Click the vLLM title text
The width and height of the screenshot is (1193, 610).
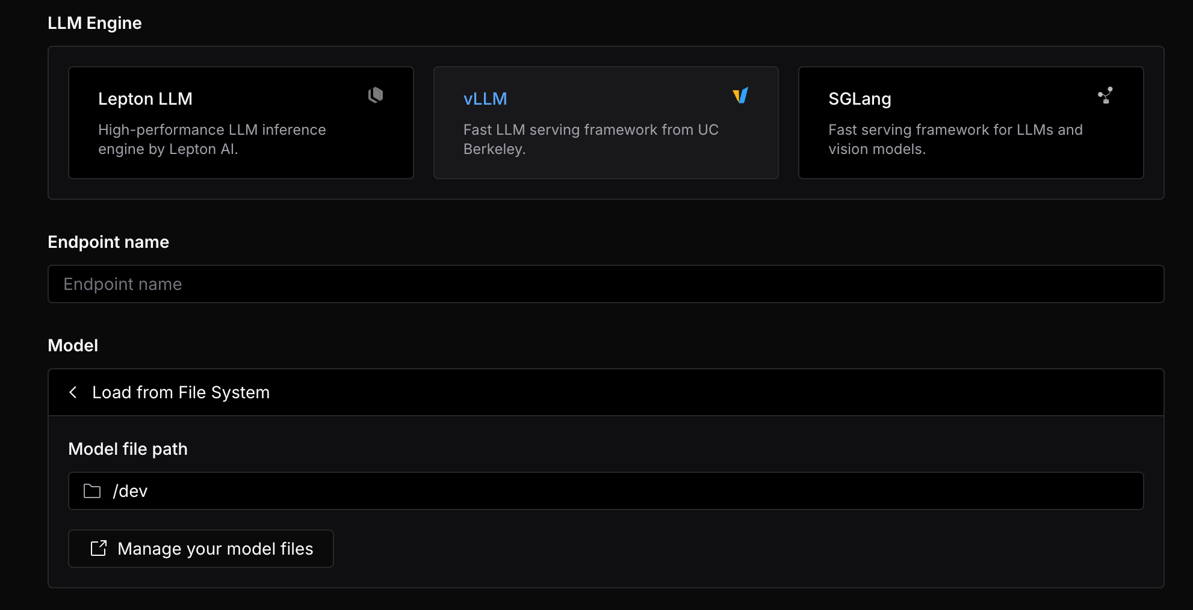pyautogui.click(x=485, y=99)
